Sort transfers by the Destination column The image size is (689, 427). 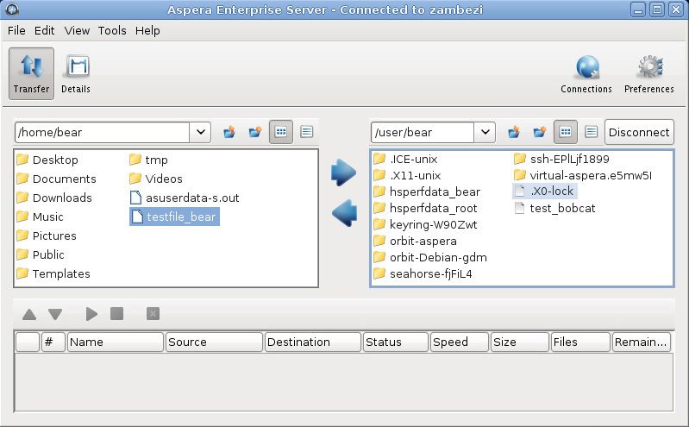click(313, 342)
